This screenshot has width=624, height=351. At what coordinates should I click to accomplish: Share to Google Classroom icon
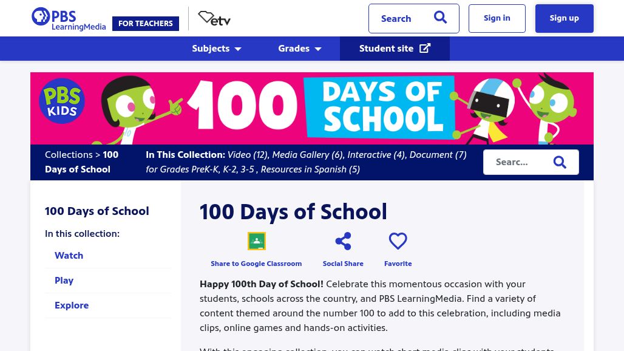pyautogui.click(x=256, y=241)
